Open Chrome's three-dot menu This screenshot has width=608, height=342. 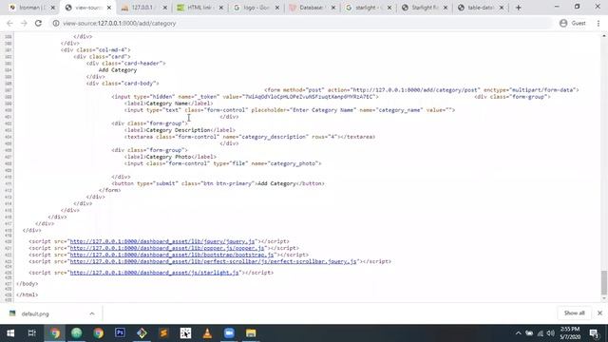(x=598, y=23)
